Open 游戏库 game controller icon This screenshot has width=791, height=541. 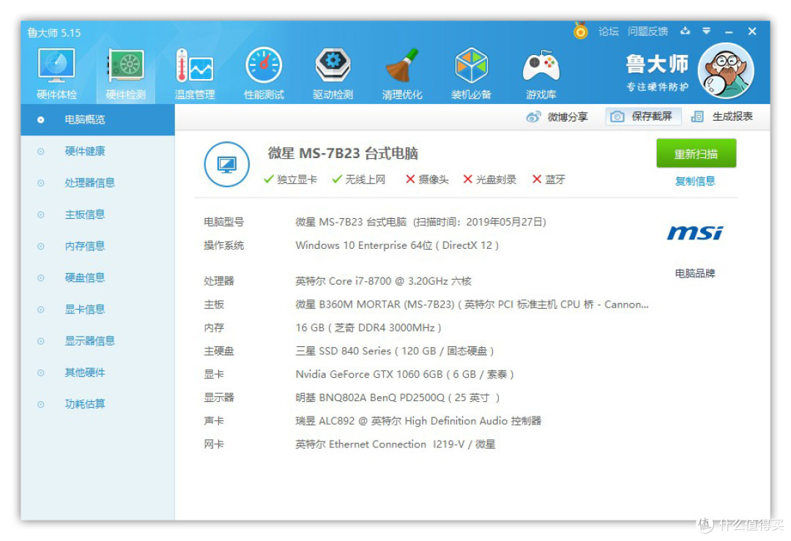[541, 73]
